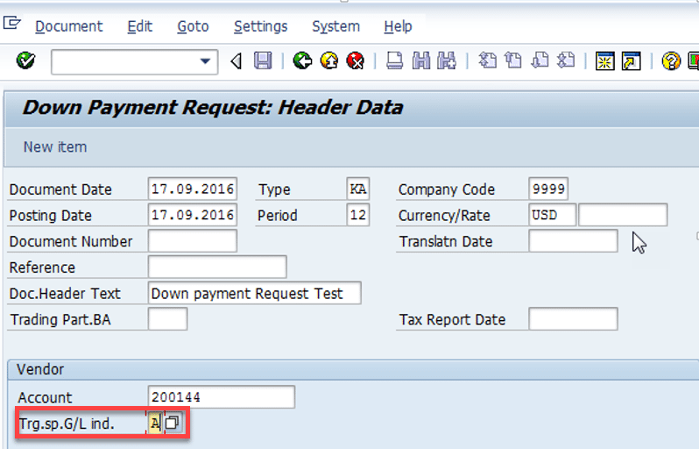Open the SAP window menu icon

click(12, 22)
